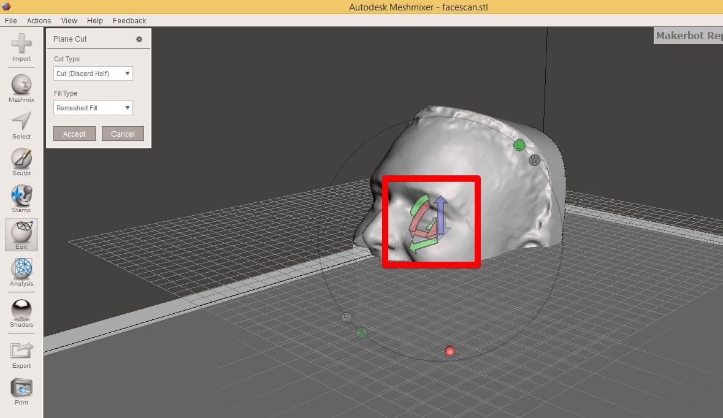
Task: Open the Help menu
Action: click(x=95, y=21)
